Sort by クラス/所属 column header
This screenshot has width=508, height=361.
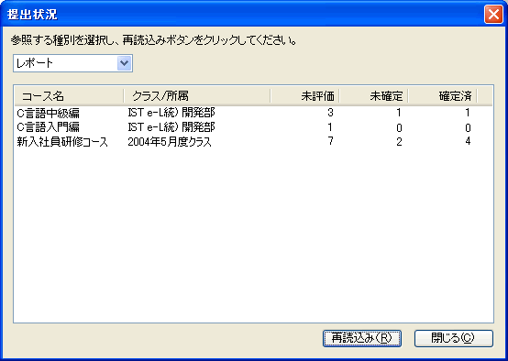point(196,96)
